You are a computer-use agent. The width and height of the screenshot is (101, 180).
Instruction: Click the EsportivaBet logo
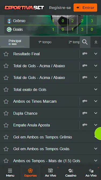coord(24,8)
